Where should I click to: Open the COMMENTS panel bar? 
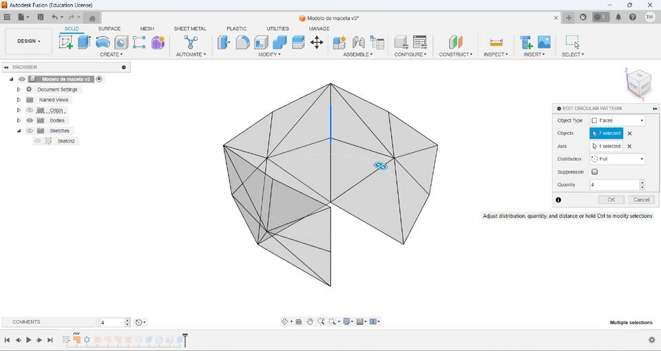point(48,322)
